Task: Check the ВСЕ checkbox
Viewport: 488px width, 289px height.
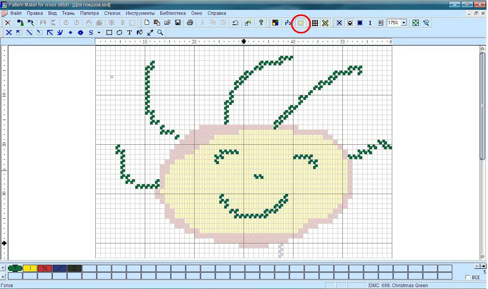Action: [x=467, y=278]
